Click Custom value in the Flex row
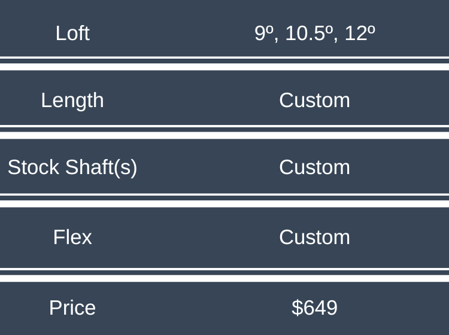Image resolution: width=449 pixels, height=335 pixels. [x=314, y=237]
